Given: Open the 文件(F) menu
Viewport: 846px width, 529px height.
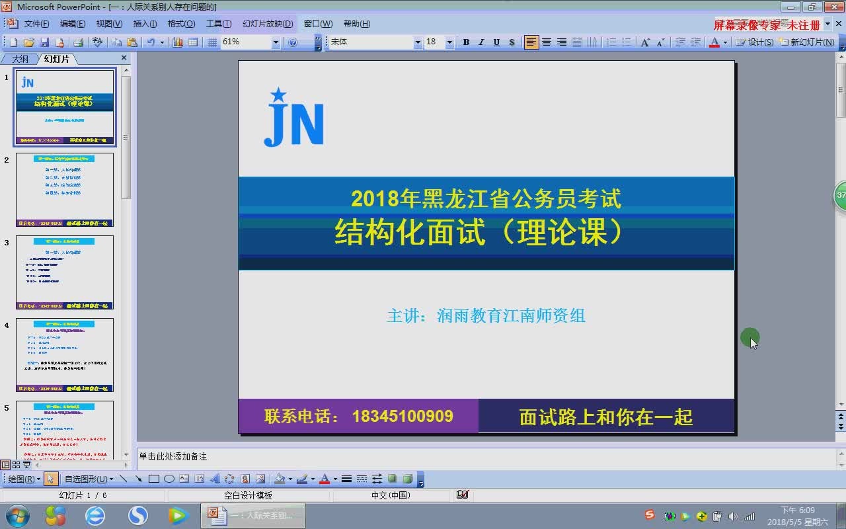Looking at the screenshot, I should pos(37,24).
